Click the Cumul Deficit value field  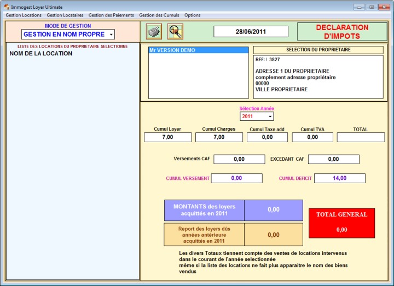click(x=339, y=178)
